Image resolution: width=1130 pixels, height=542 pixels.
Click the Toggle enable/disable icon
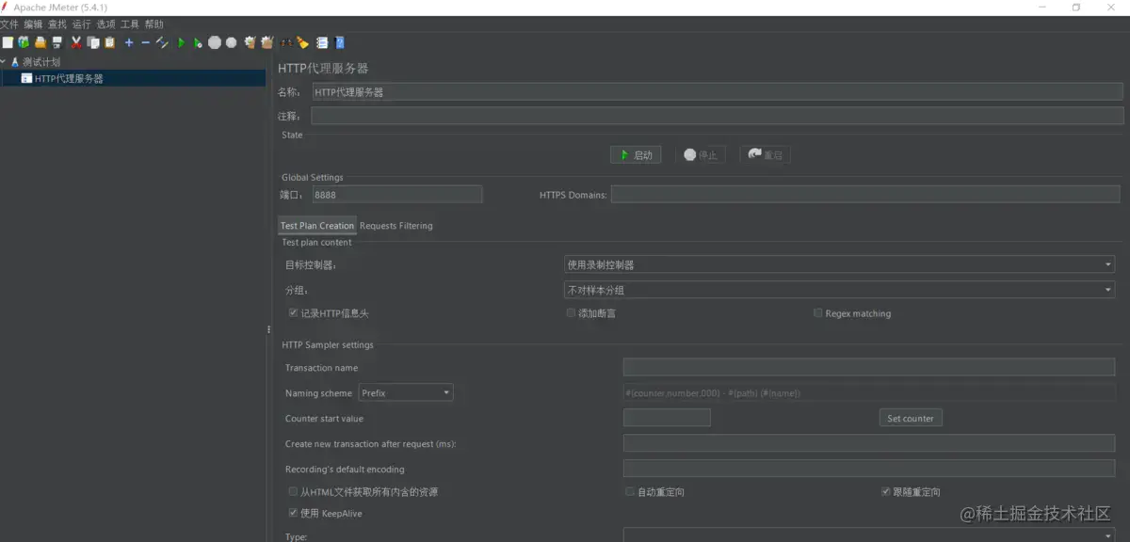point(162,42)
